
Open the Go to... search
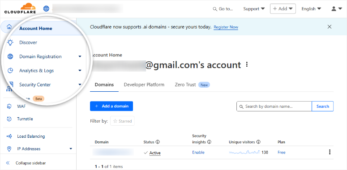pos(223,9)
